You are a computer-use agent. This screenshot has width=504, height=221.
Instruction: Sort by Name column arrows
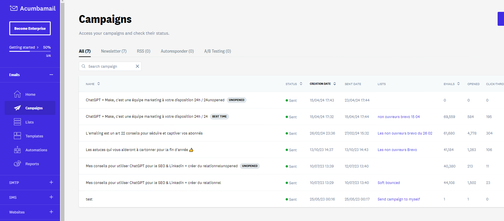pos(99,84)
